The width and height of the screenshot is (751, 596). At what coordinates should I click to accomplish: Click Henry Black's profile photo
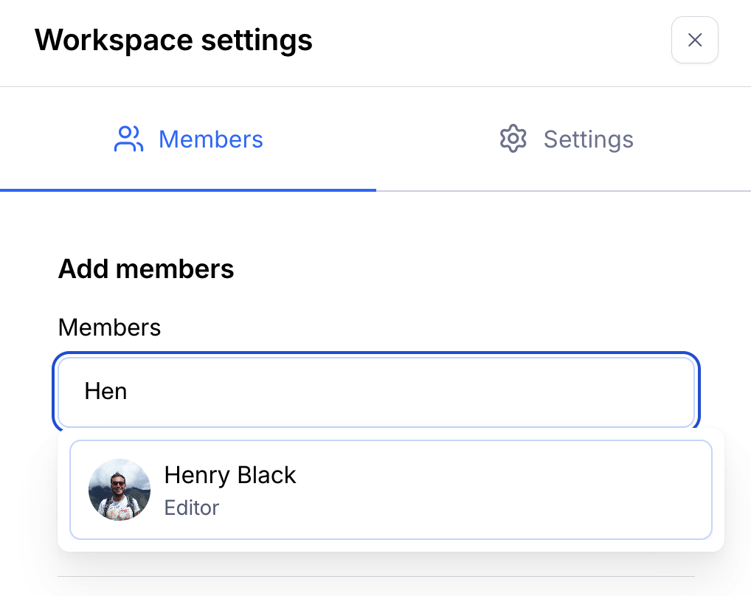120,490
